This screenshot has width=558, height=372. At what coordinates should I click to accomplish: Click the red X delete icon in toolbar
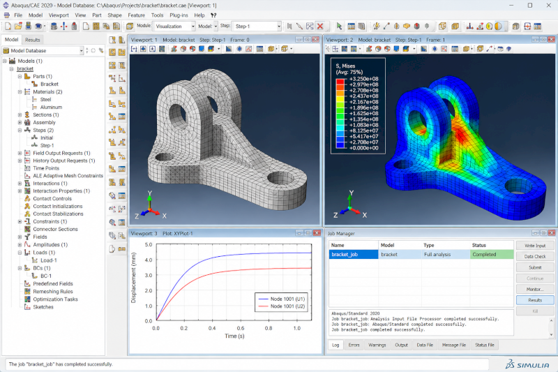(320, 26)
